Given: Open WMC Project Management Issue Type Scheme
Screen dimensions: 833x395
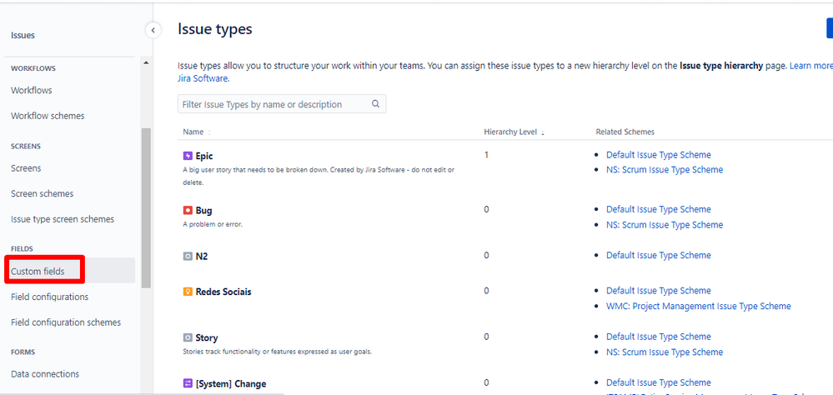Looking at the screenshot, I should 698,306.
